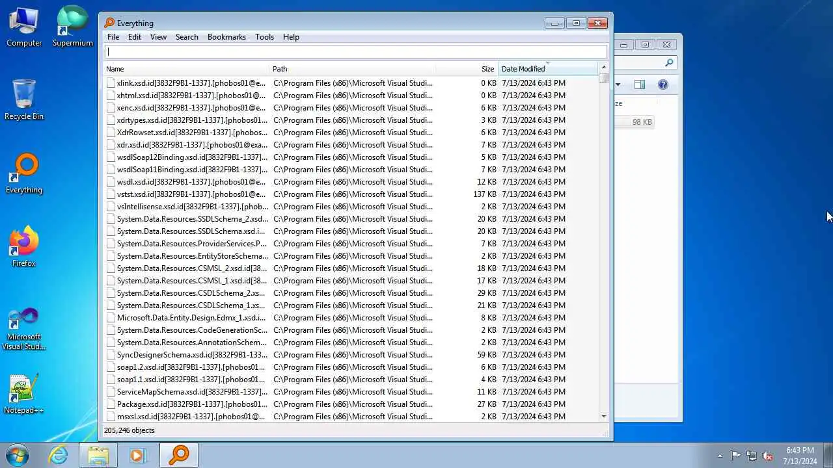Open the Edit menu

135,37
